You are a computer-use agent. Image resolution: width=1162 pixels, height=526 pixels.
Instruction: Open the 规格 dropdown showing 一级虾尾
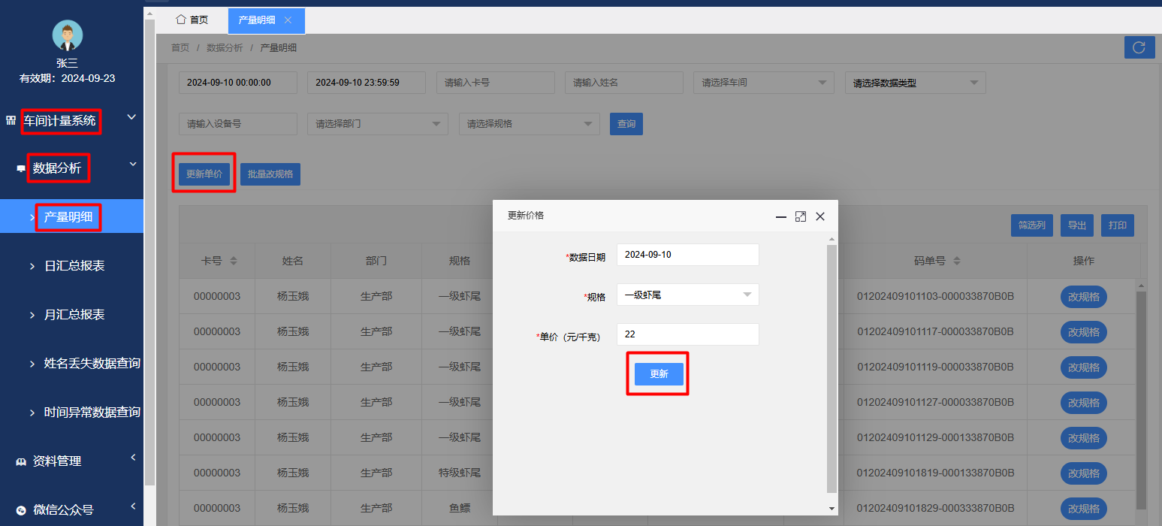tap(687, 295)
